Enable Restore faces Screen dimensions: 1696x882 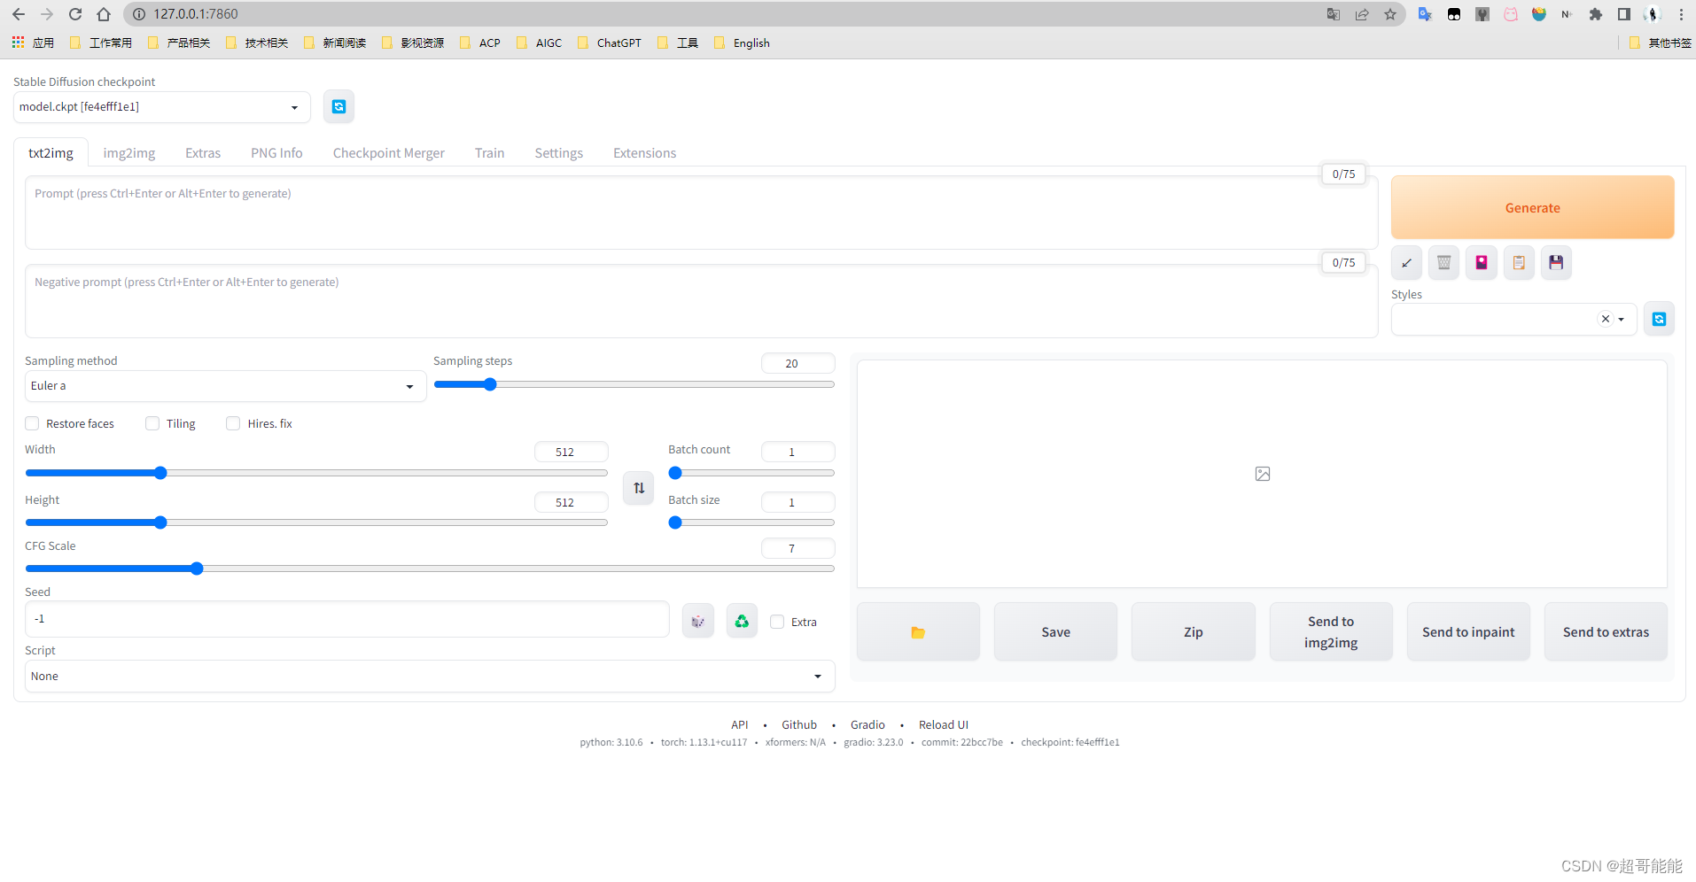[x=32, y=423]
